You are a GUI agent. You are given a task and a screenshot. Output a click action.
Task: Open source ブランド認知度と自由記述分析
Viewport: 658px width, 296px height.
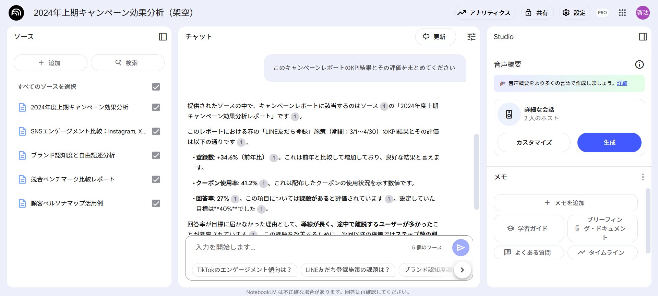[x=73, y=155]
